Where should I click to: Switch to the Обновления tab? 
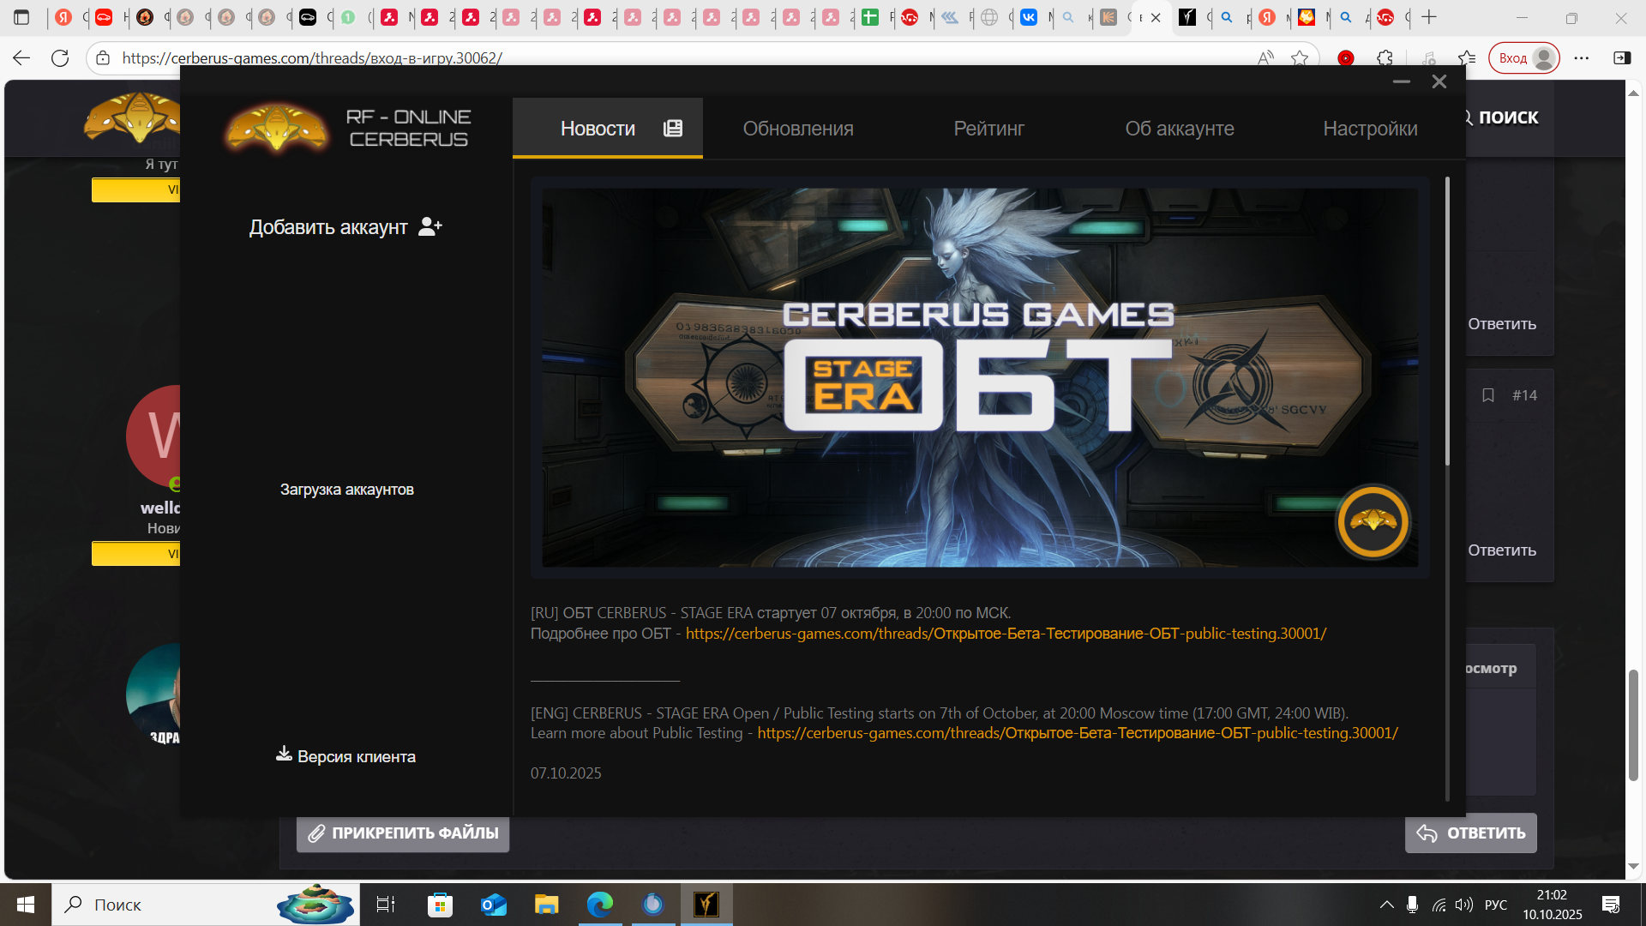[x=797, y=129]
